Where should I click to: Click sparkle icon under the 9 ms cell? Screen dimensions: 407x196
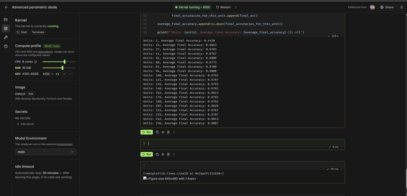click(x=163, y=154)
